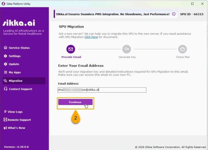Click the info icon beside banner text

point(174,14)
